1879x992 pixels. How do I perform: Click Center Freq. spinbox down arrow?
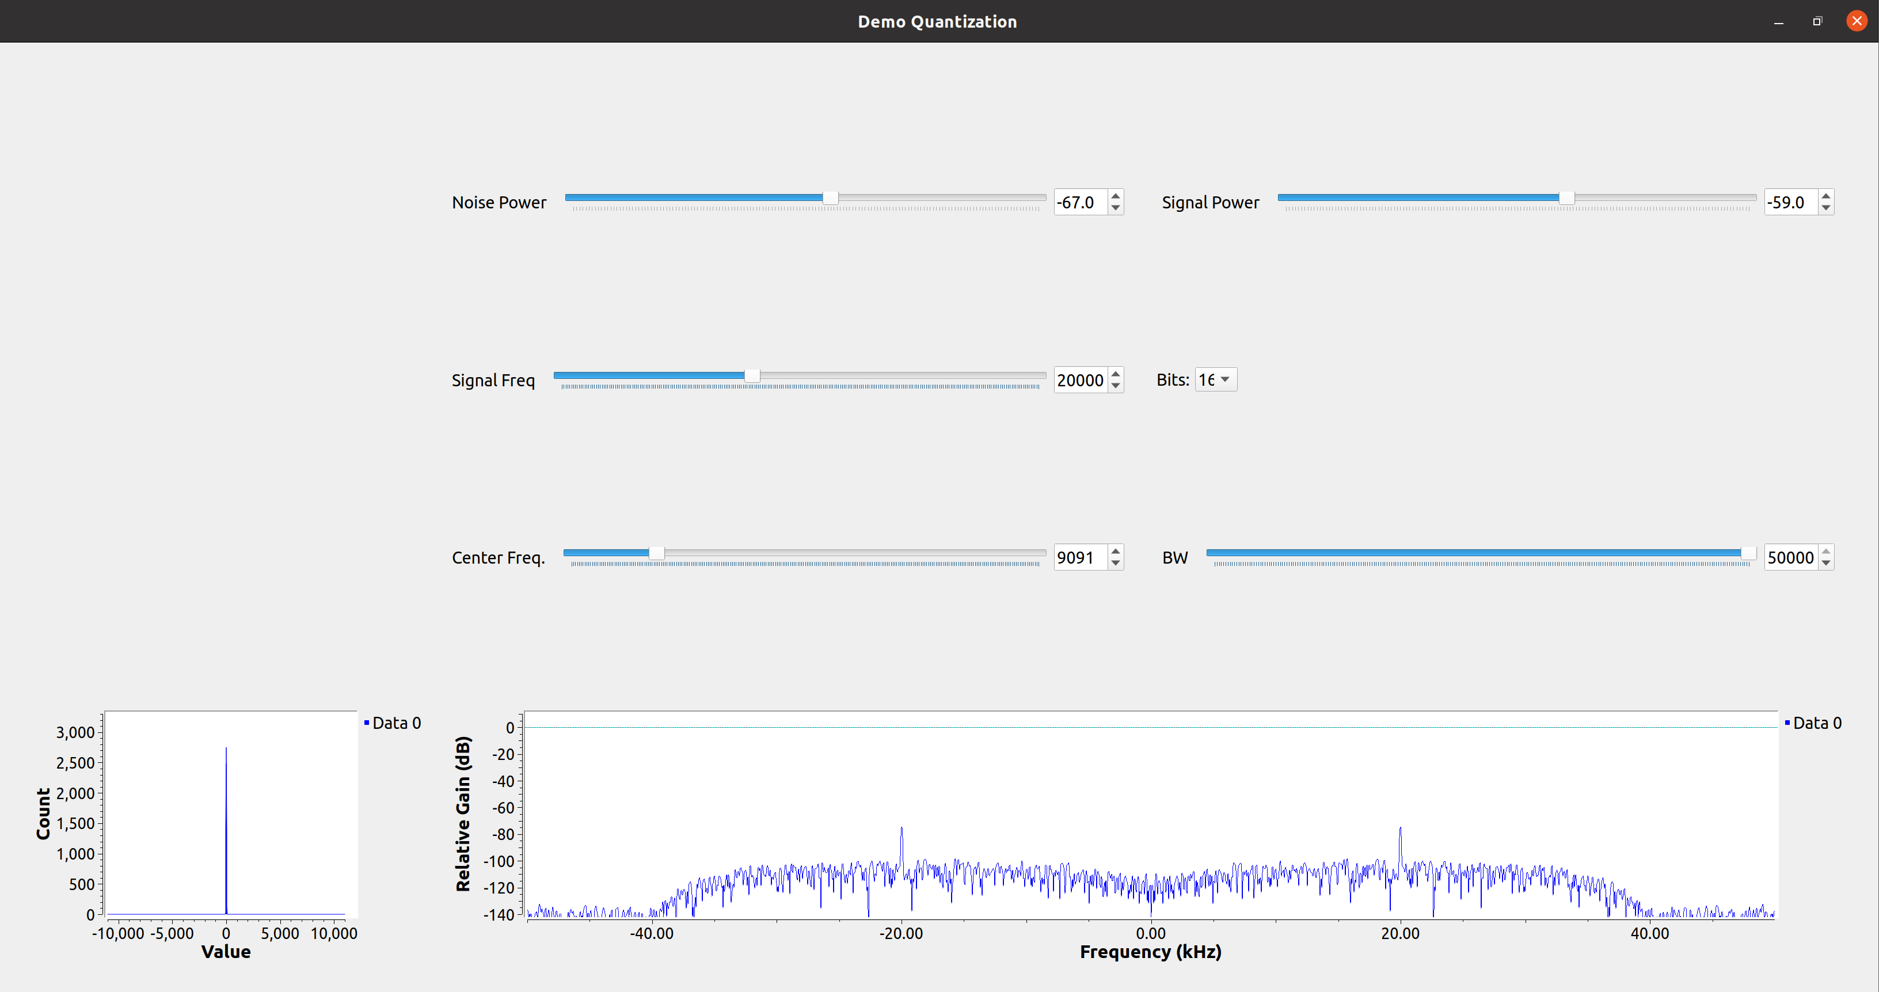(1115, 564)
